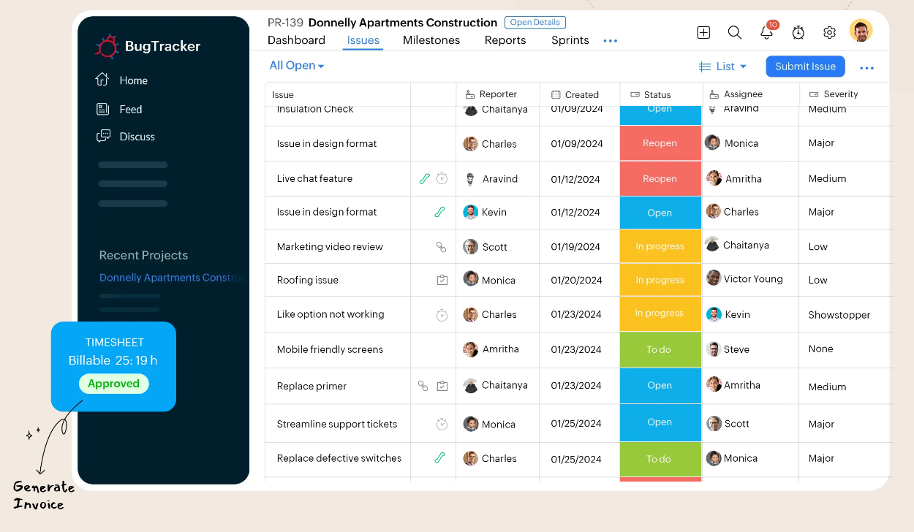Image resolution: width=914 pixels, height=532 pixels.
Task: Click the plus add-new icon in header
Action: pos(703,32)
